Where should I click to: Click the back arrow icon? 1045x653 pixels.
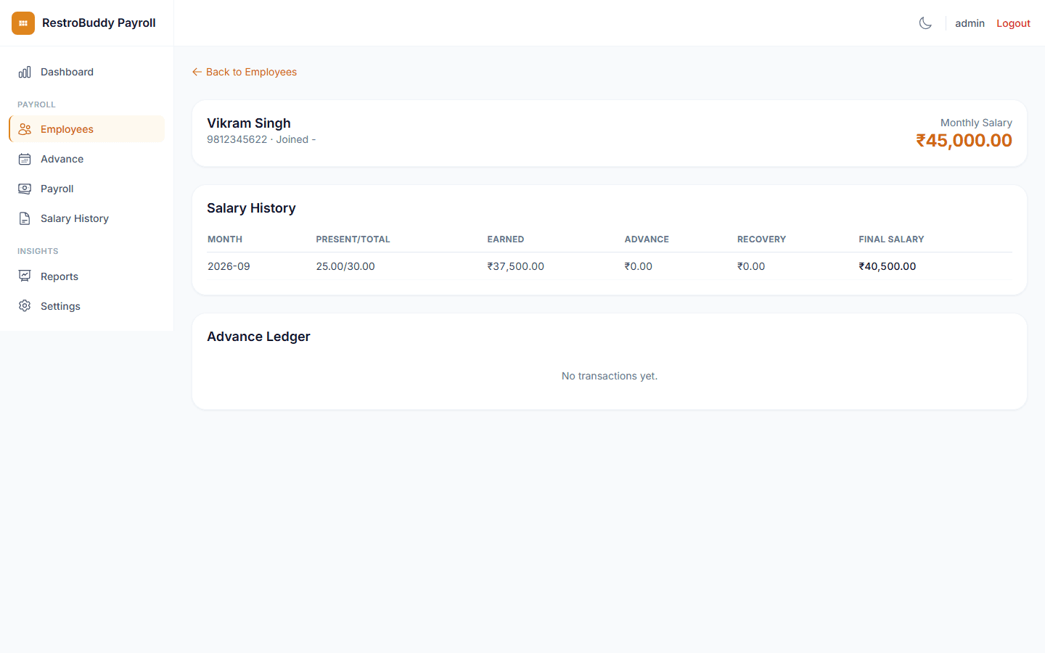197,72
